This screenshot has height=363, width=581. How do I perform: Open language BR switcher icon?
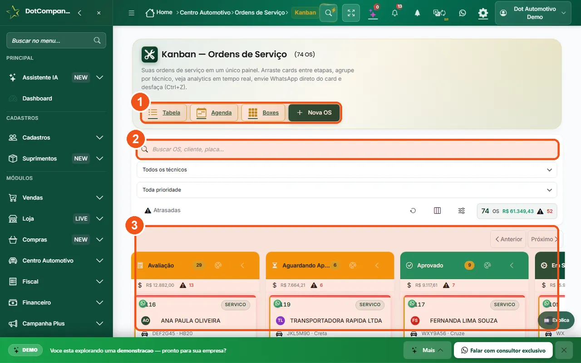[439, 13]
